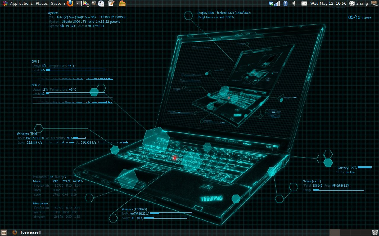The height and width of the screenshot is (236, 379).
Task: Open the Dropbox tray icon
Action: coord(271,4)
